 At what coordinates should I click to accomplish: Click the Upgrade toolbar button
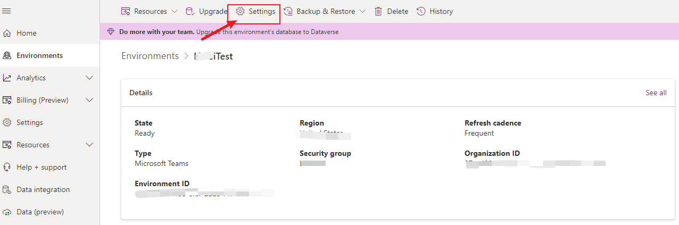(206, 11)
